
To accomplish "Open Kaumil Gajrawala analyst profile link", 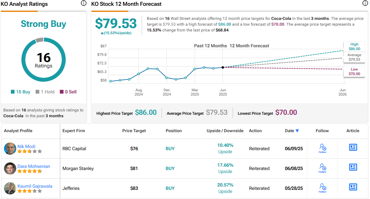I will 35,186.
